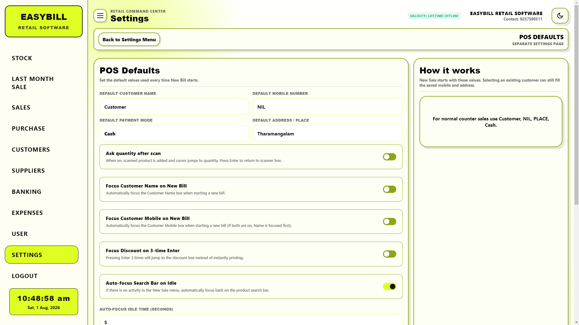This screenshot has width=579, height=325.
Task: Click the Auto-focus Idle Time seconds field
Action: coord(251,320)
